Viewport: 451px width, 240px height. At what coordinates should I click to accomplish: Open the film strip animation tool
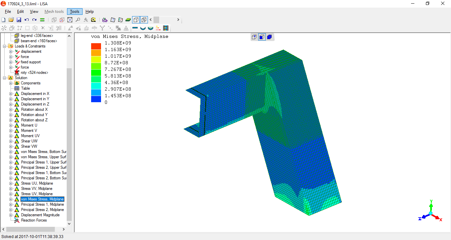pos(166,28)
